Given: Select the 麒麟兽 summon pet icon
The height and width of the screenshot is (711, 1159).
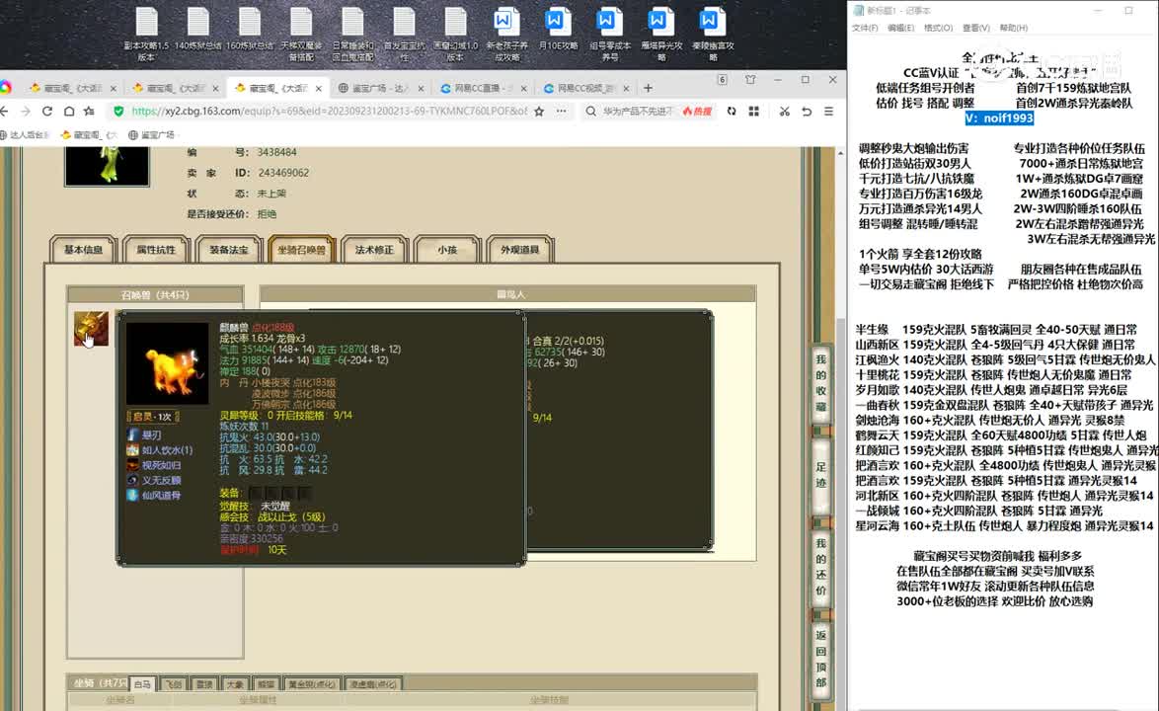Looking at the screenshot, I should (91, 329).
